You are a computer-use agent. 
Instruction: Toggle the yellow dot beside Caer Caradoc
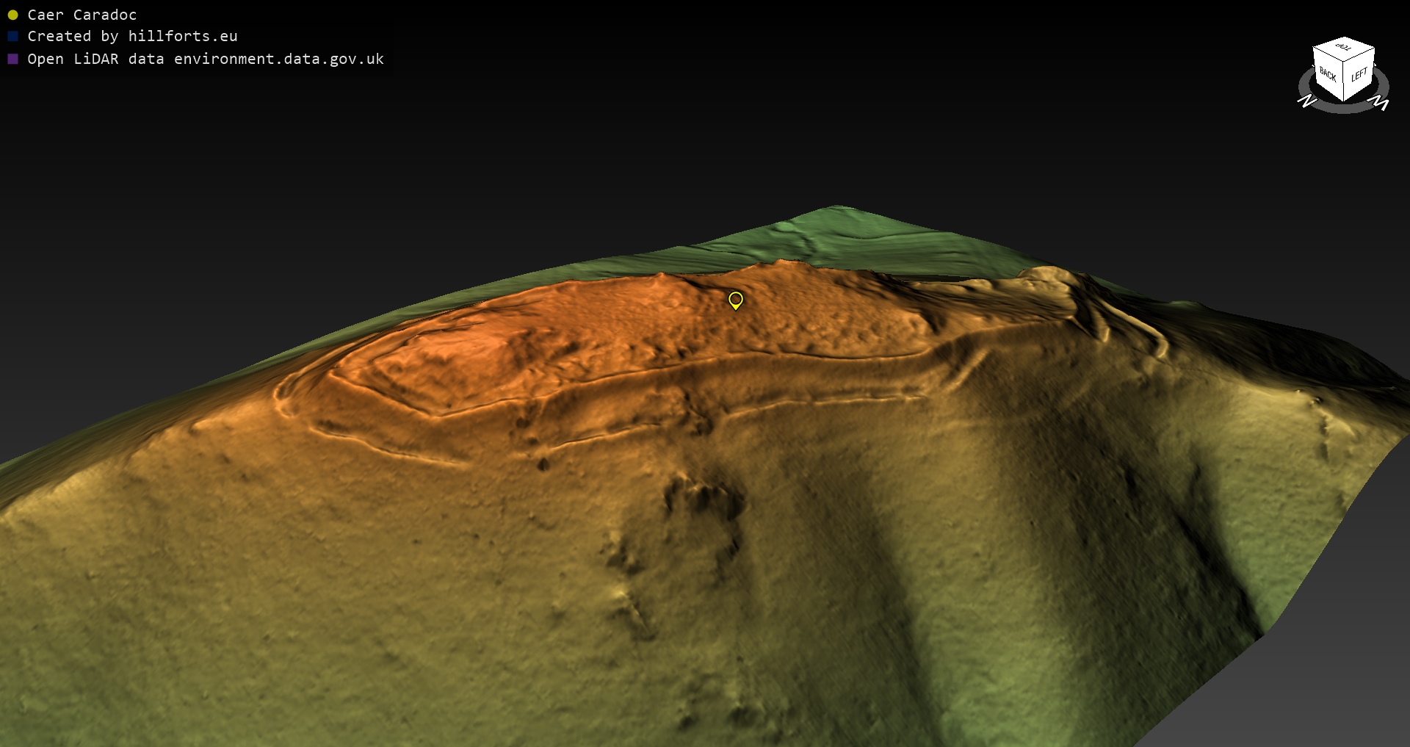point(12,15)
